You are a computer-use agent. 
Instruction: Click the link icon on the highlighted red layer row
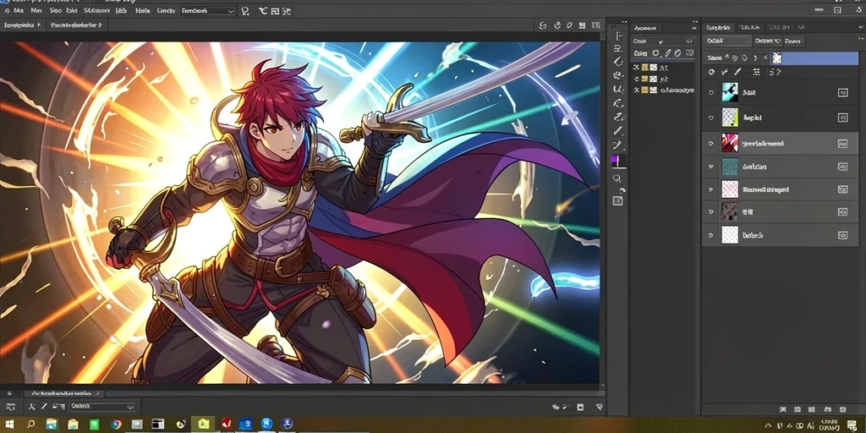843,143
